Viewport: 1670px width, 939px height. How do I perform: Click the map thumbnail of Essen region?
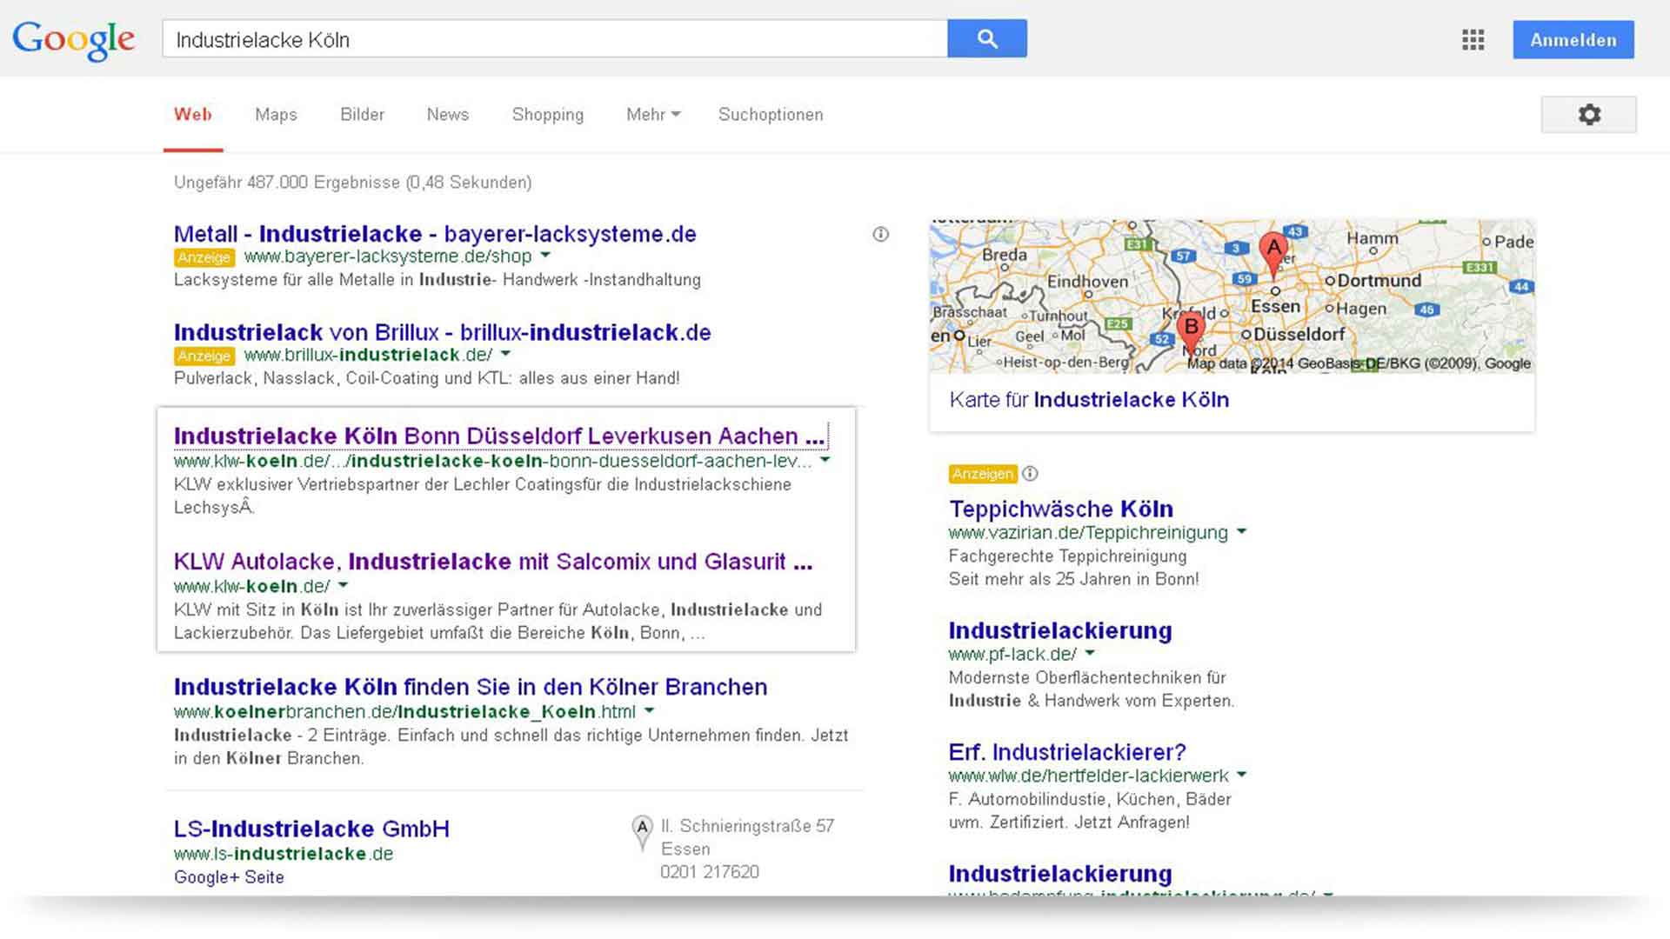coord(1232,296)
